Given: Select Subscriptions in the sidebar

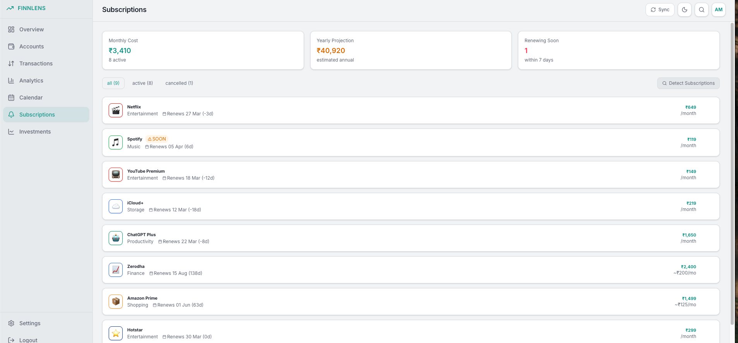Looking at the screenshot, I should (x=46, y=115).
